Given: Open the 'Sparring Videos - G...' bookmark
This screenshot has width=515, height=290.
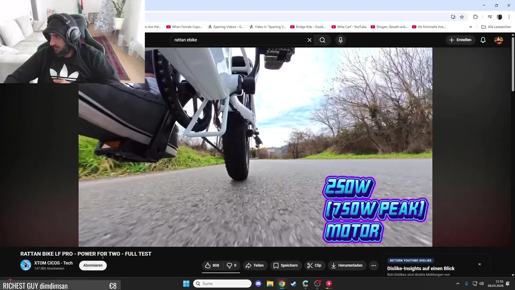Looking at the screenshot, I should click(226, 27).
